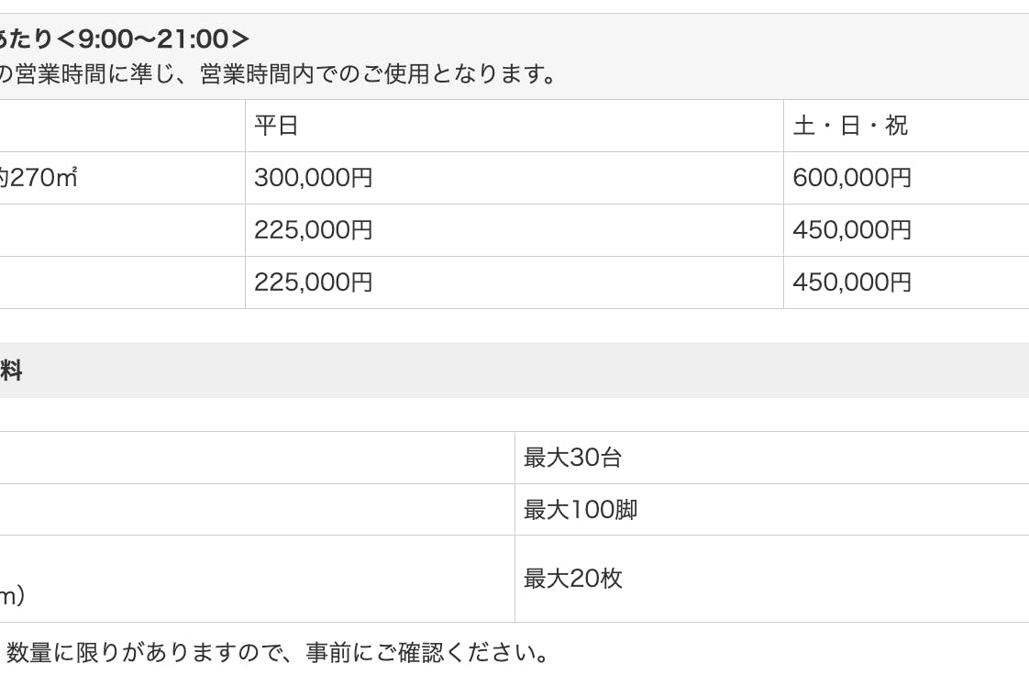This screenshot has height=686, width=1029.
Task: Click the lower 225,000円 weekday price
Action: click(314, 282)
